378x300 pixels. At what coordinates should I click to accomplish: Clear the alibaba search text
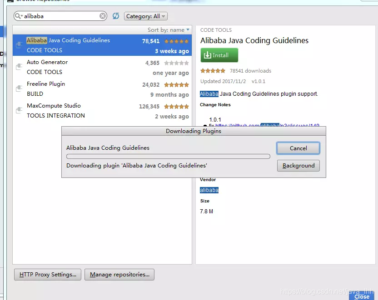103,16
